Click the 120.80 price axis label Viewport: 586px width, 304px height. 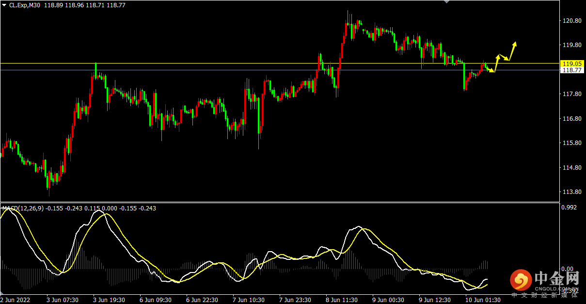click(x=570, y=21)
